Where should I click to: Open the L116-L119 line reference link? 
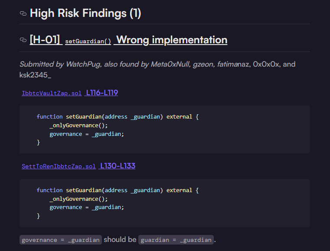[101, 93]
